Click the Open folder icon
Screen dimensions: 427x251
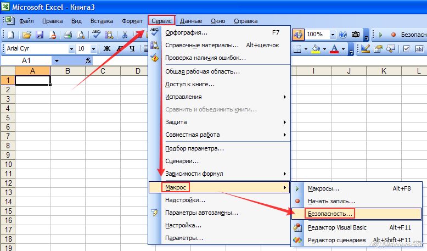pyautogui.click(x=26, y=35)
